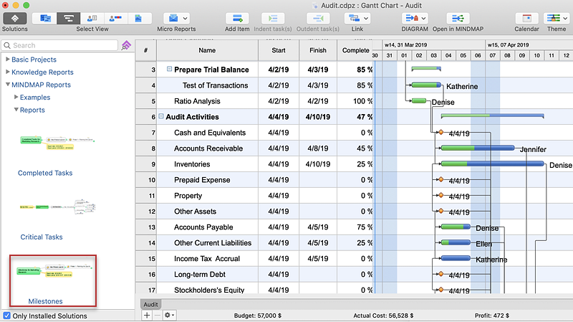Click the Name column header
The height and width of the screenshot is (322, 573).
[x=207, y=50]
